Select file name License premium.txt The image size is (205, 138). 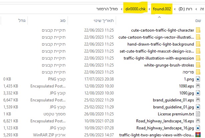coord(176,114)
